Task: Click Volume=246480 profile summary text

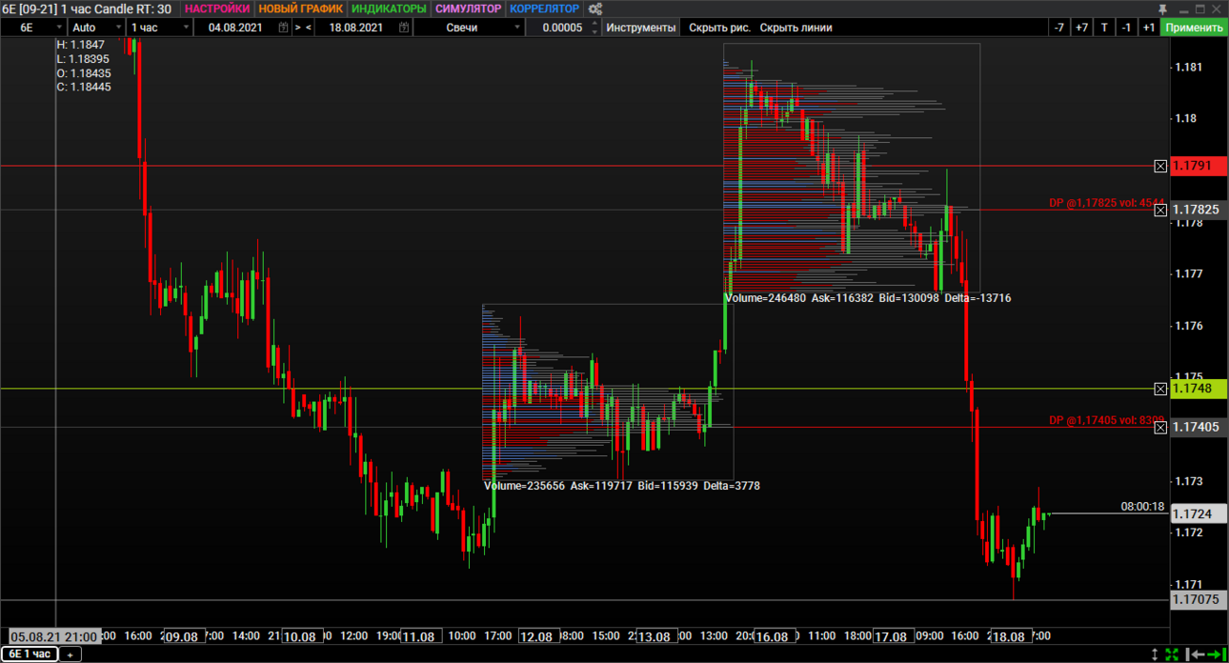Action: tap(868, 298)
